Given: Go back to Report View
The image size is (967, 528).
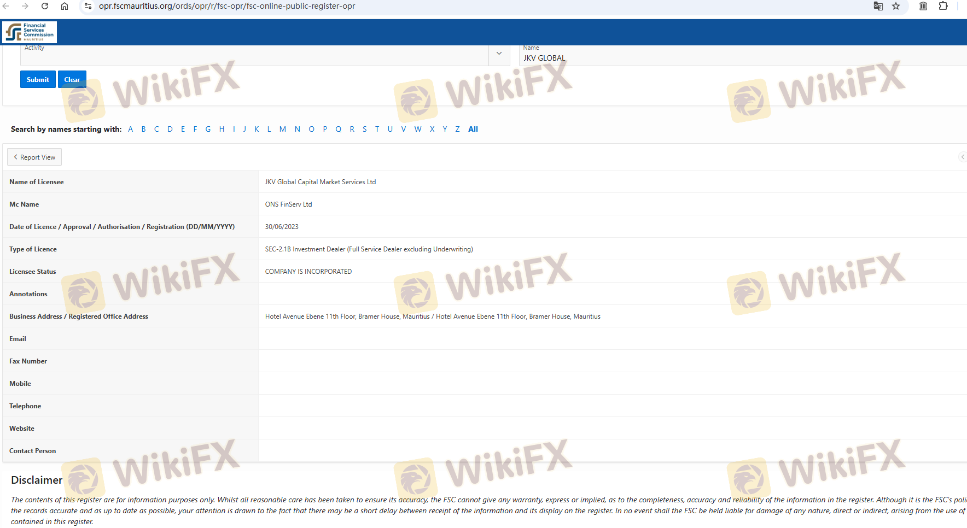Looking at the screenshot, I should tap(34, 157).
